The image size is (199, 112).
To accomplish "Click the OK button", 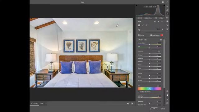I will pos(154,109).
